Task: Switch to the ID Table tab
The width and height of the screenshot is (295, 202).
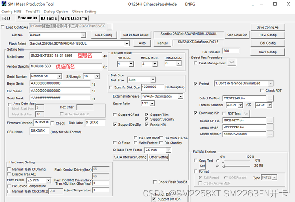Action: [49, 18]
